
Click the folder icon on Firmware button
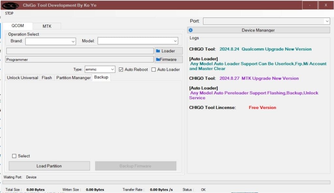point(158,60)
